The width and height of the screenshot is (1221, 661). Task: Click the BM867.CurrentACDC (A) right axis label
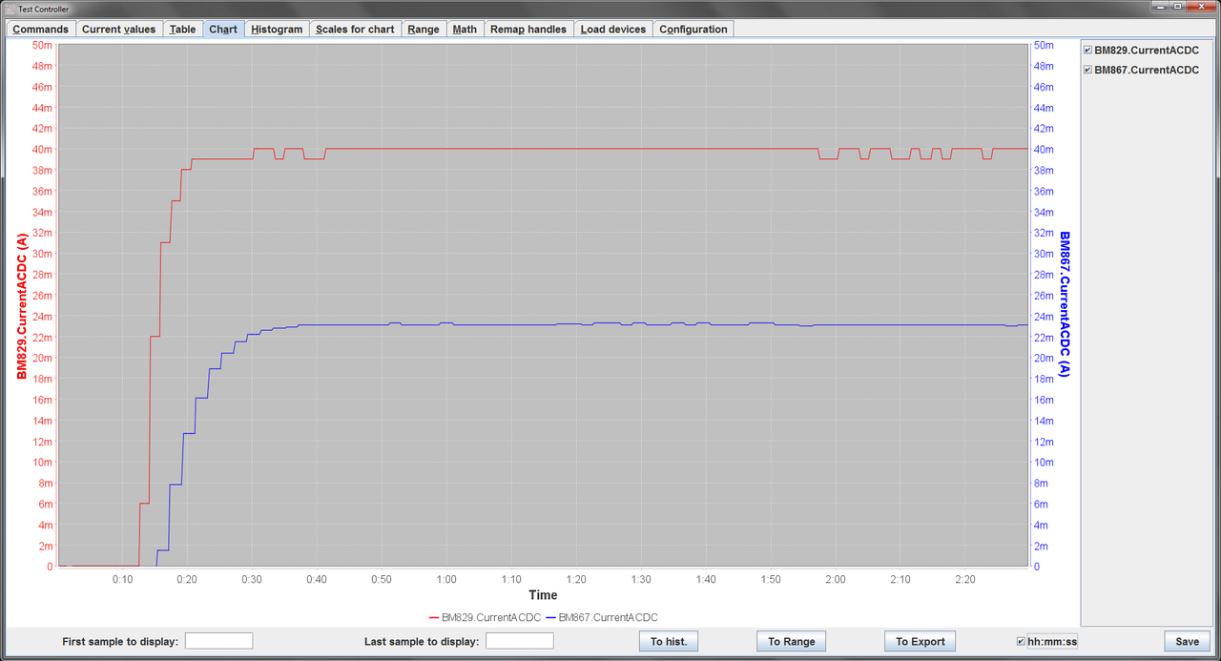(1065, 304)
